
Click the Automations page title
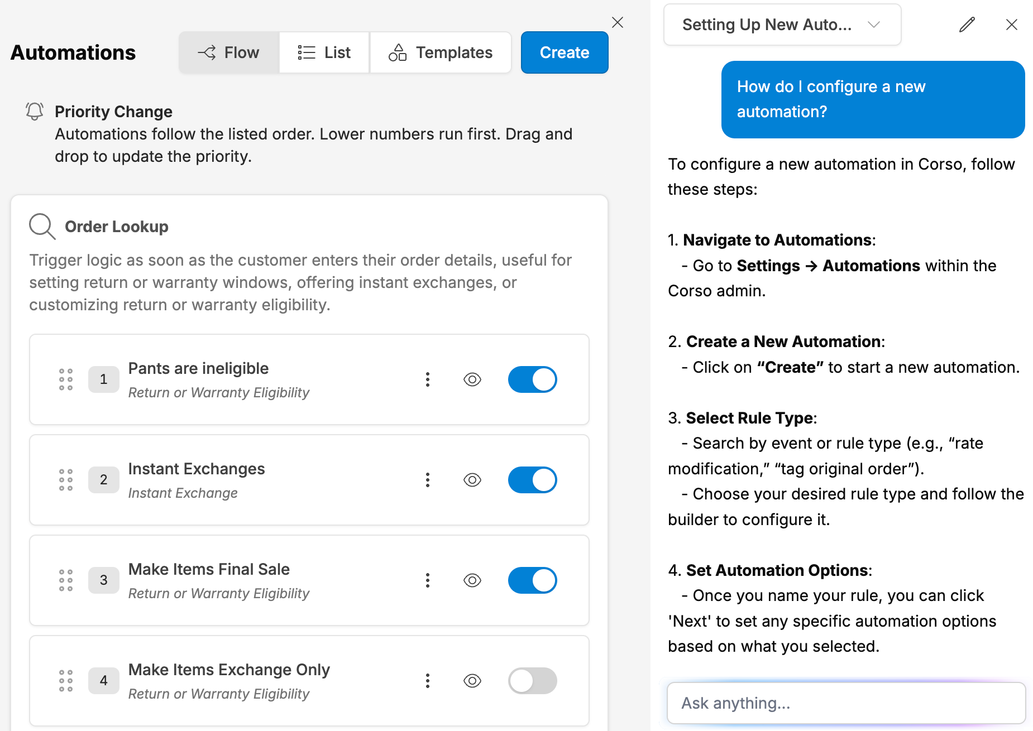(x=73, y=52)
